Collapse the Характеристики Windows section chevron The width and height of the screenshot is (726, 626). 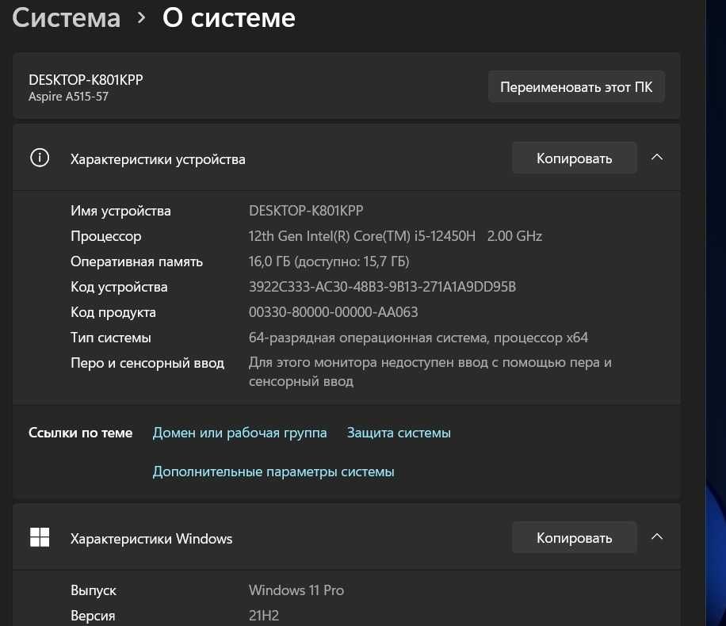coord(656,537)
